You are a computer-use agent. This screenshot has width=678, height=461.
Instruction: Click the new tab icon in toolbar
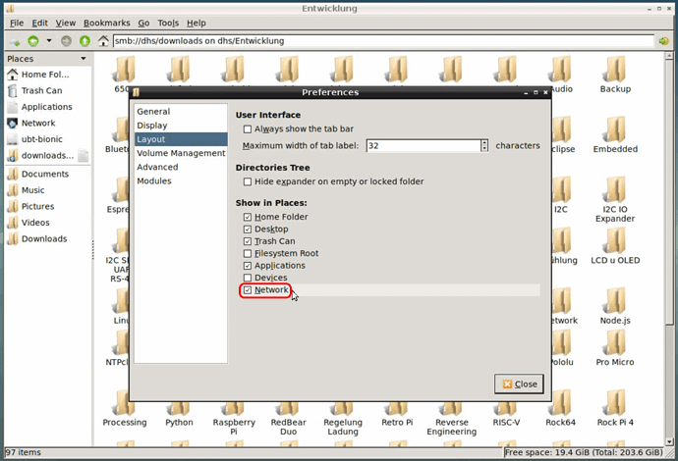click(15, 42)
